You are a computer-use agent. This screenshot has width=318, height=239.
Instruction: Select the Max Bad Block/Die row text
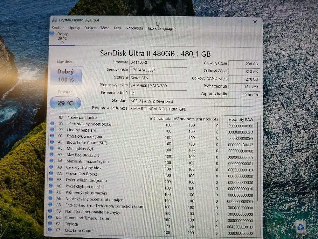pyautogui.click(x=83, y=155)
